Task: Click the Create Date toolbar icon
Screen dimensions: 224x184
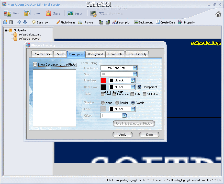Action: coord(158,22)
